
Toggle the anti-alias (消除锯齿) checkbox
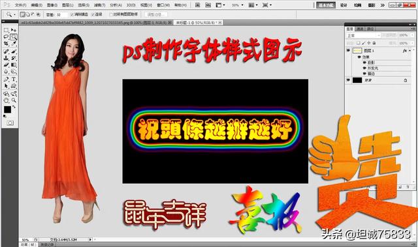(x=72, y=14)
